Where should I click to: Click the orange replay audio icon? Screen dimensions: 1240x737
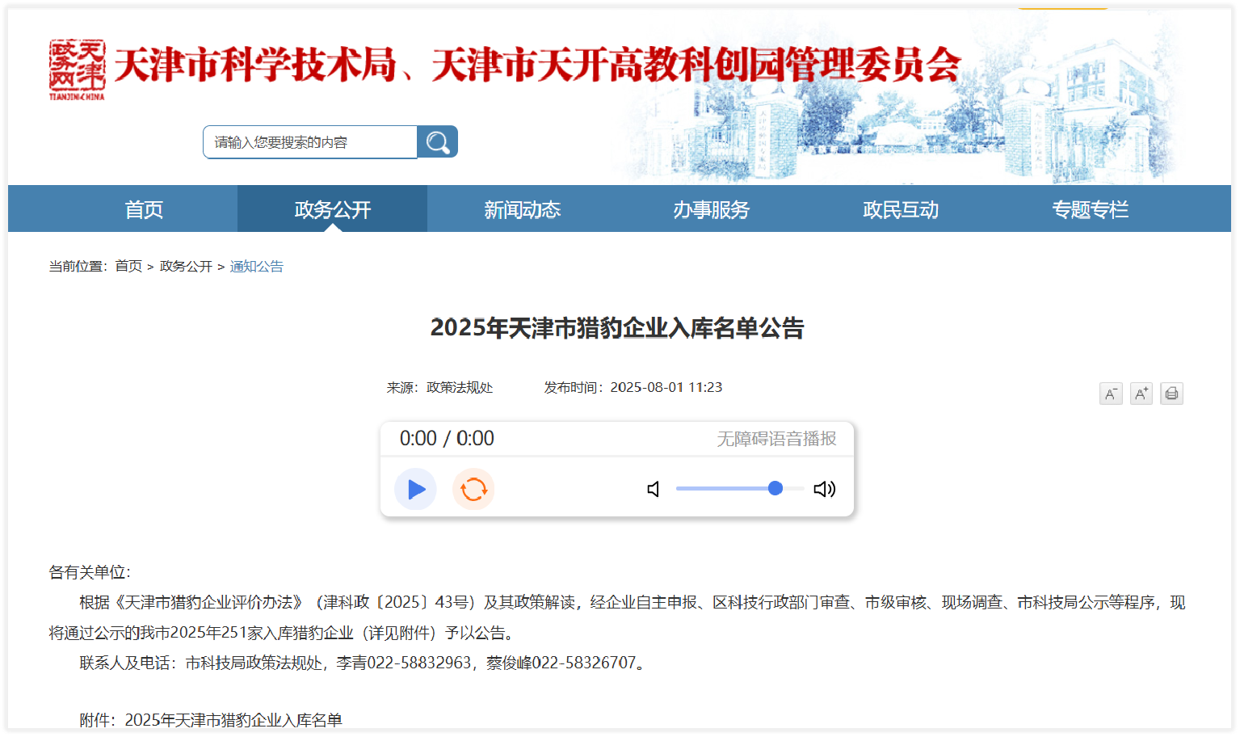[473, 489]
